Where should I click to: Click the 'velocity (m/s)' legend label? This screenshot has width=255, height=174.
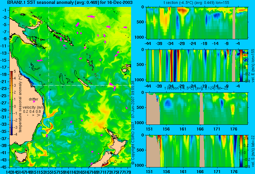pos(34,107)
